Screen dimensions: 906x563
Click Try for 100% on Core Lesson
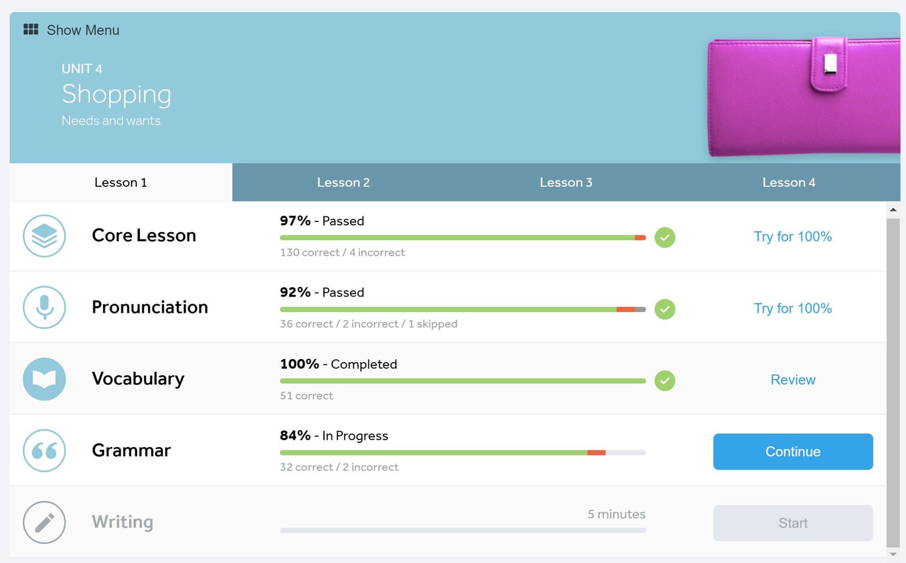pyautogui.click(x=793, y=236)
